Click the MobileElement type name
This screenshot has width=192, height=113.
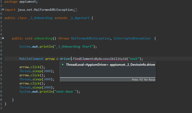click(x=31, y=59)
